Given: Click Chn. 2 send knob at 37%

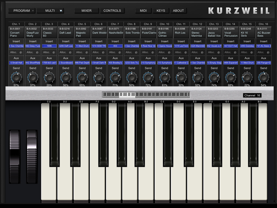Looking at the screenshot, I should 33,77.
